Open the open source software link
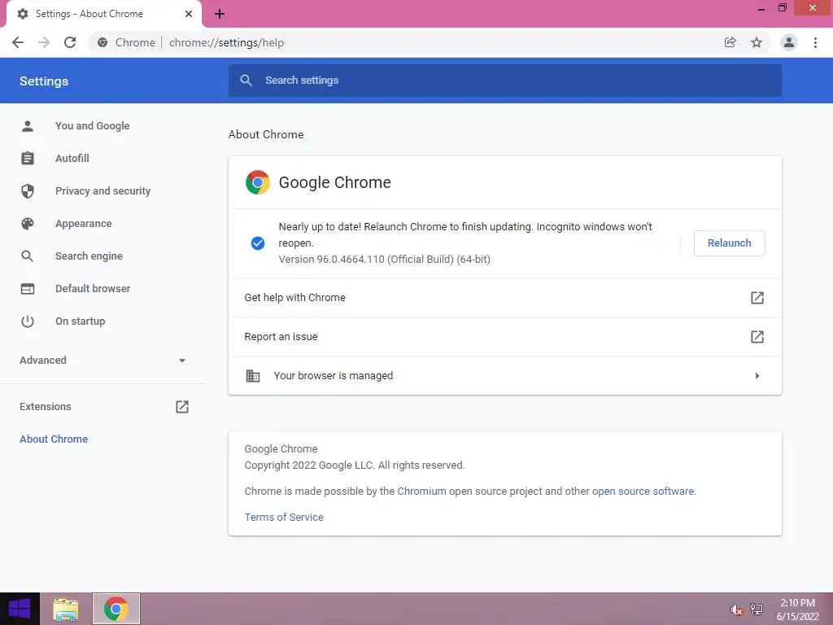This screenshot has width=833, height=625. tap(643, 491)
